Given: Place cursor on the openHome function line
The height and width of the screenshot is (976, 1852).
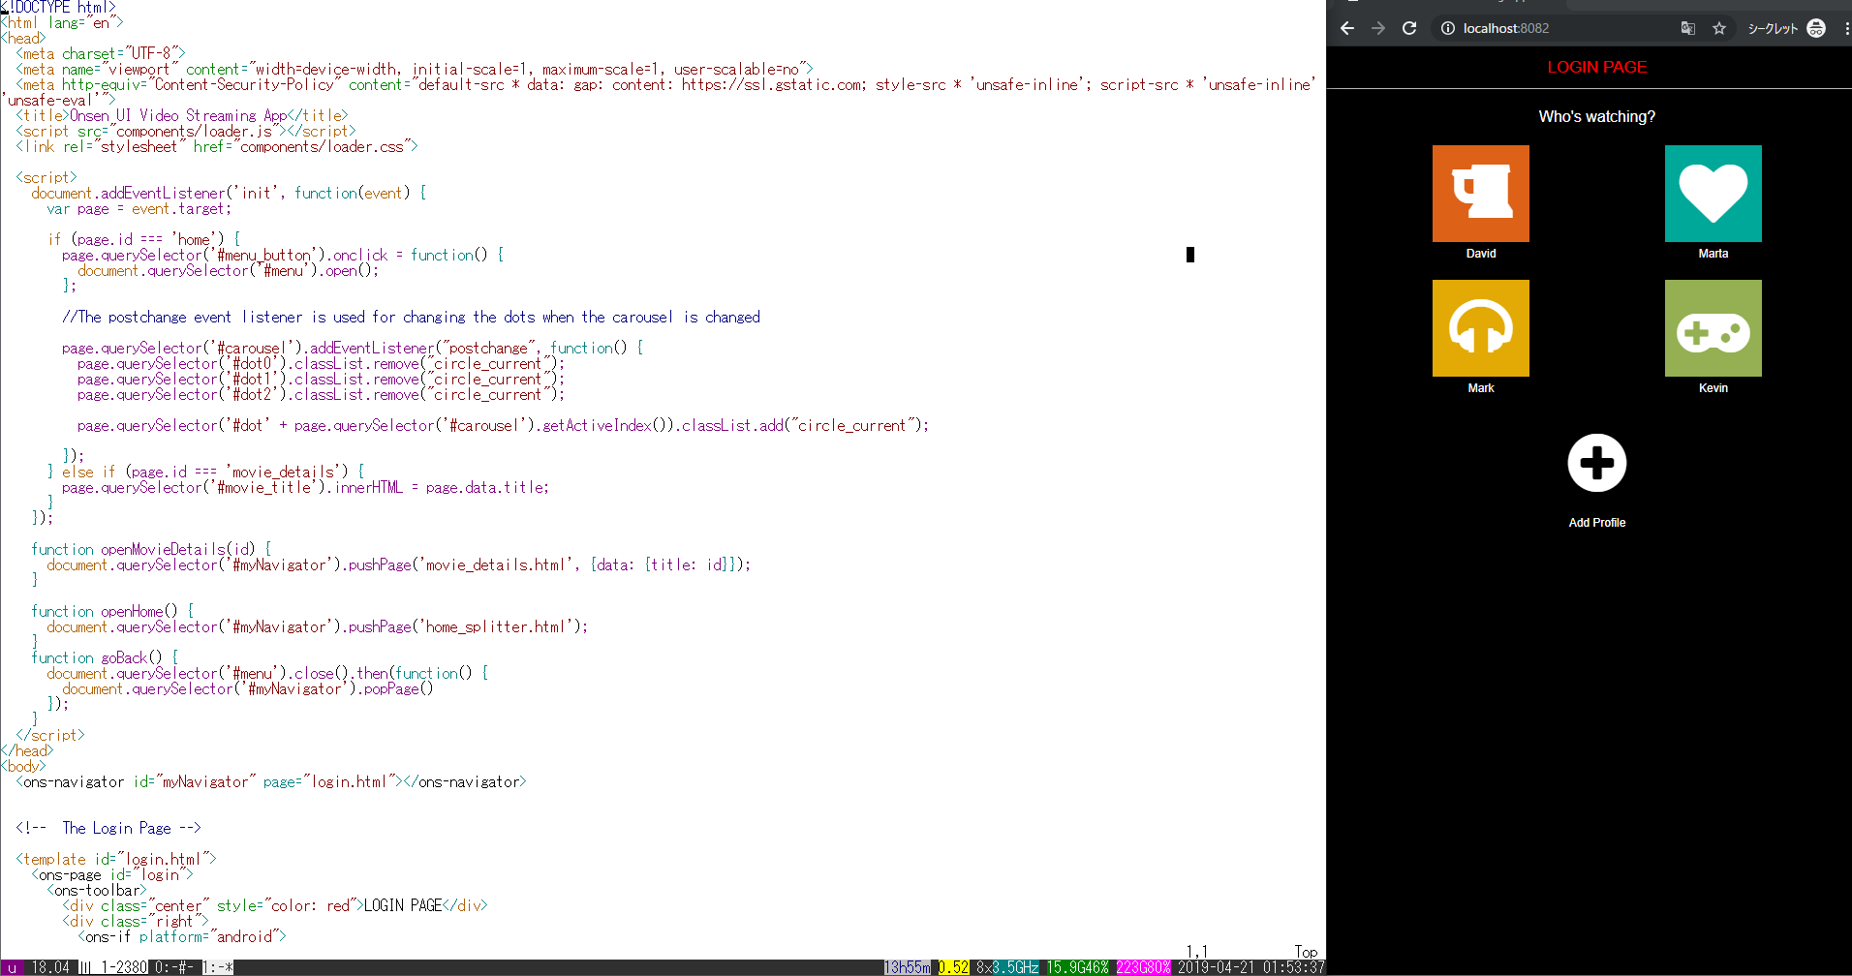Looking at the screenshot, I should coord(112,612).
